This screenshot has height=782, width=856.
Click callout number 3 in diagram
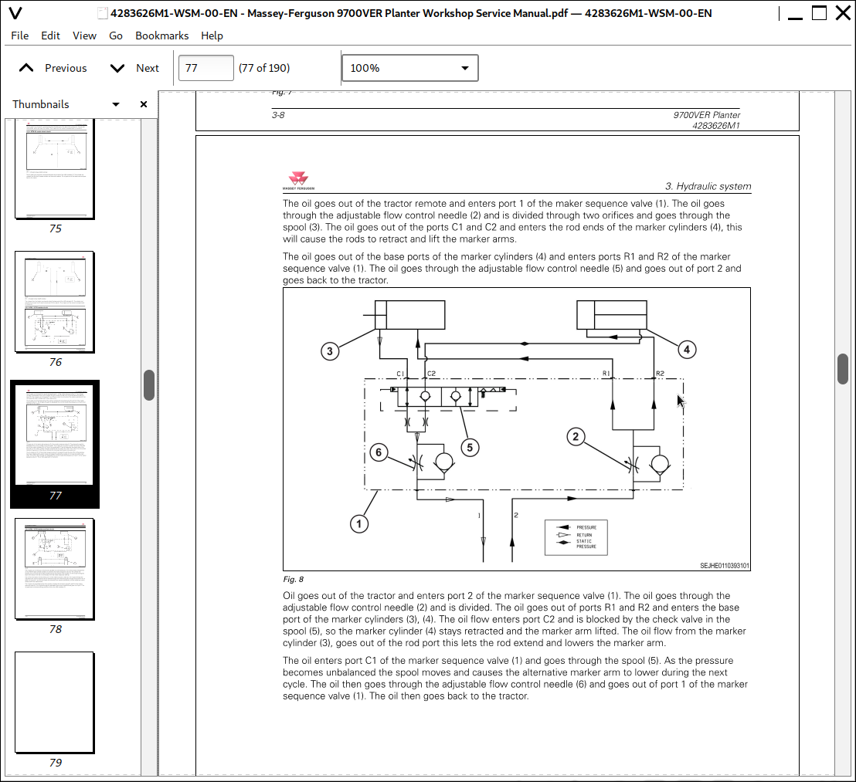tap(330, 351)
